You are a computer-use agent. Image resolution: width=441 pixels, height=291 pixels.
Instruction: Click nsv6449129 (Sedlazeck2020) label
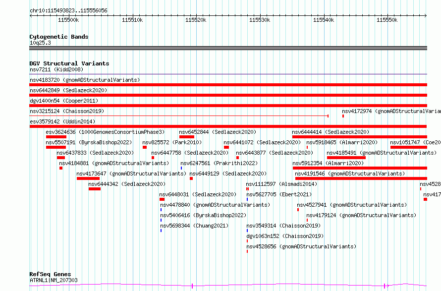[228, 174]
